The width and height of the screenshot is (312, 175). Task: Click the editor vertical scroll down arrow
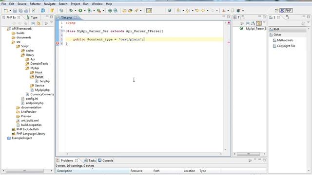point(225,150)
